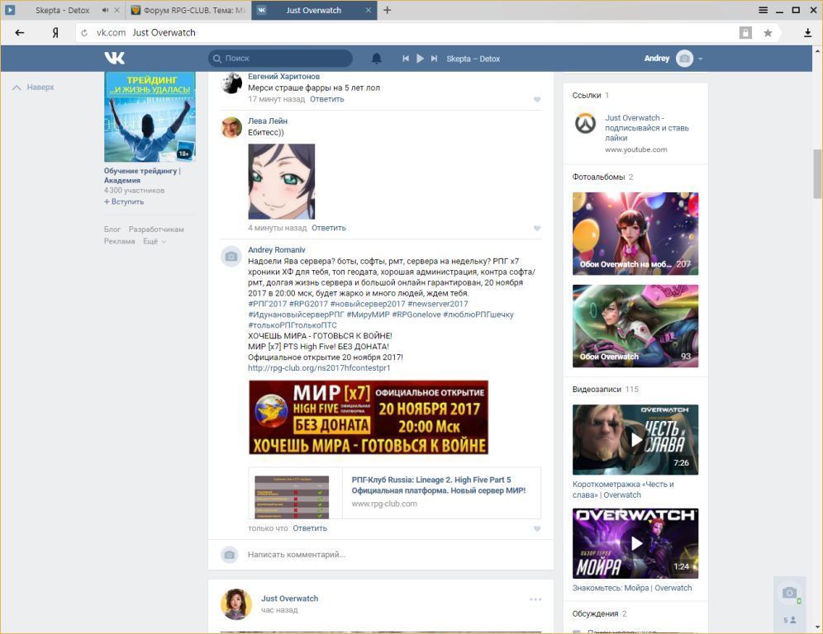Reply to Лева Лейн's comment

329,228
